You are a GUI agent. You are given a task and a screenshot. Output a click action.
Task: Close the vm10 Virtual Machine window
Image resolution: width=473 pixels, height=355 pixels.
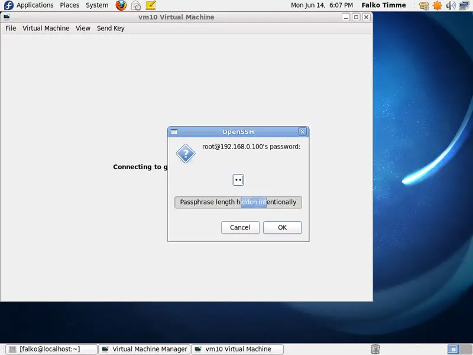point(366,17)
